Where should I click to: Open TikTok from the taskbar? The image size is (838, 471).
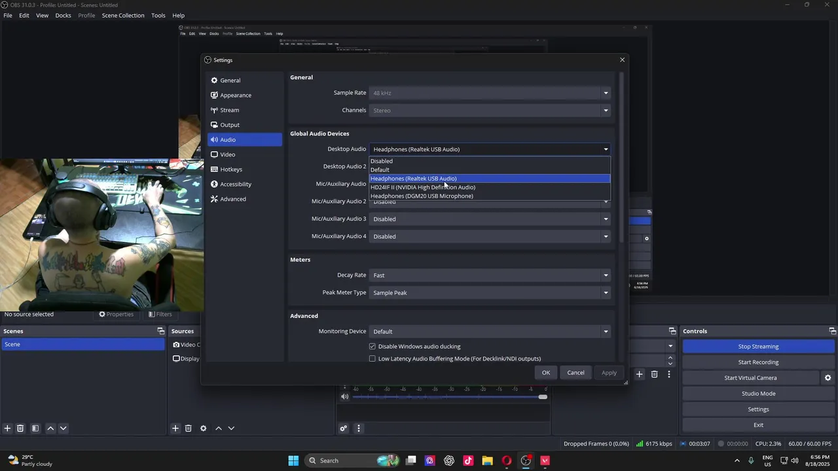pyautogui.click(x=468, y=461)
